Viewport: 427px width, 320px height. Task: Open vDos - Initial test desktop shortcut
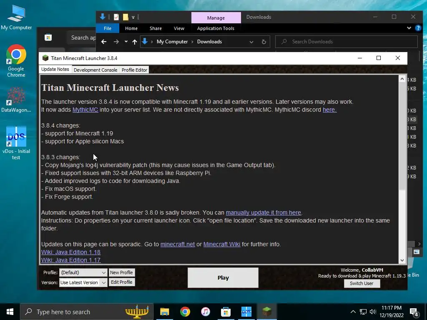click(16, 143)
